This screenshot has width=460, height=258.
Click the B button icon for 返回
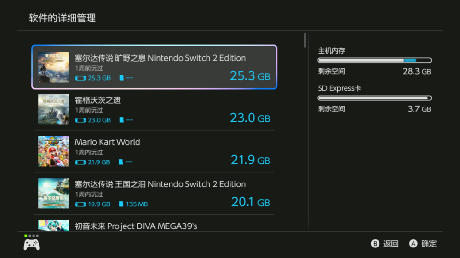[x=375, y=244]
